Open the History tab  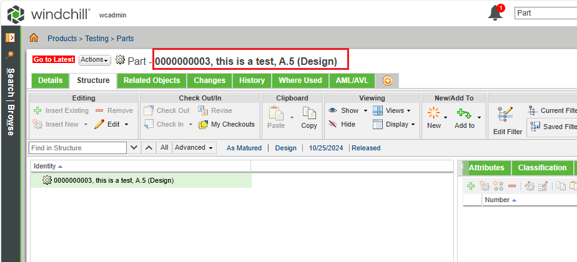(x=252, y=80)
